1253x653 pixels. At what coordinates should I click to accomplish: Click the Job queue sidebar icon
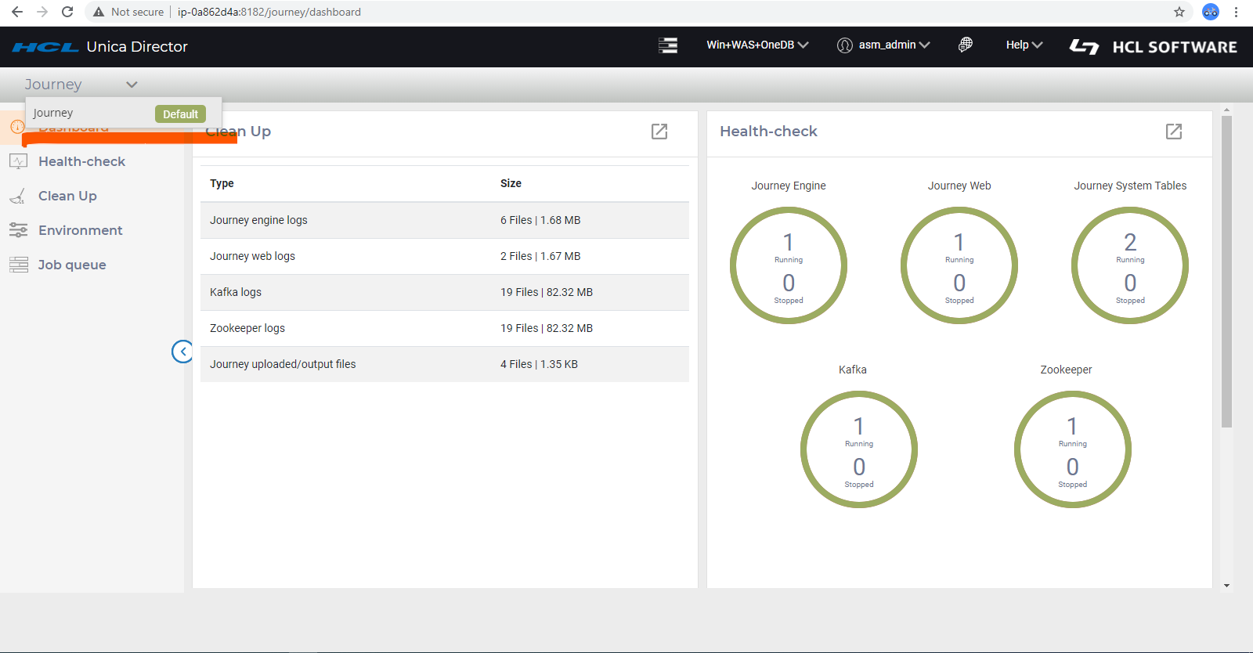coord(19,265)
